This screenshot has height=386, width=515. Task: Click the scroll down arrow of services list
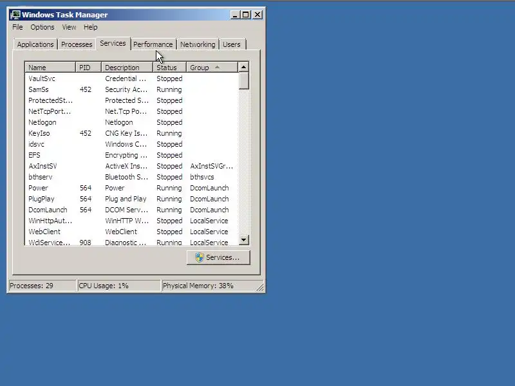[x=243, y=239]
